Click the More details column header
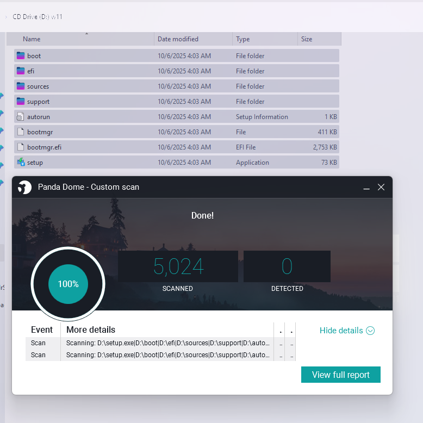Viewport: 423px width, 423px height. tap(91, 329)
